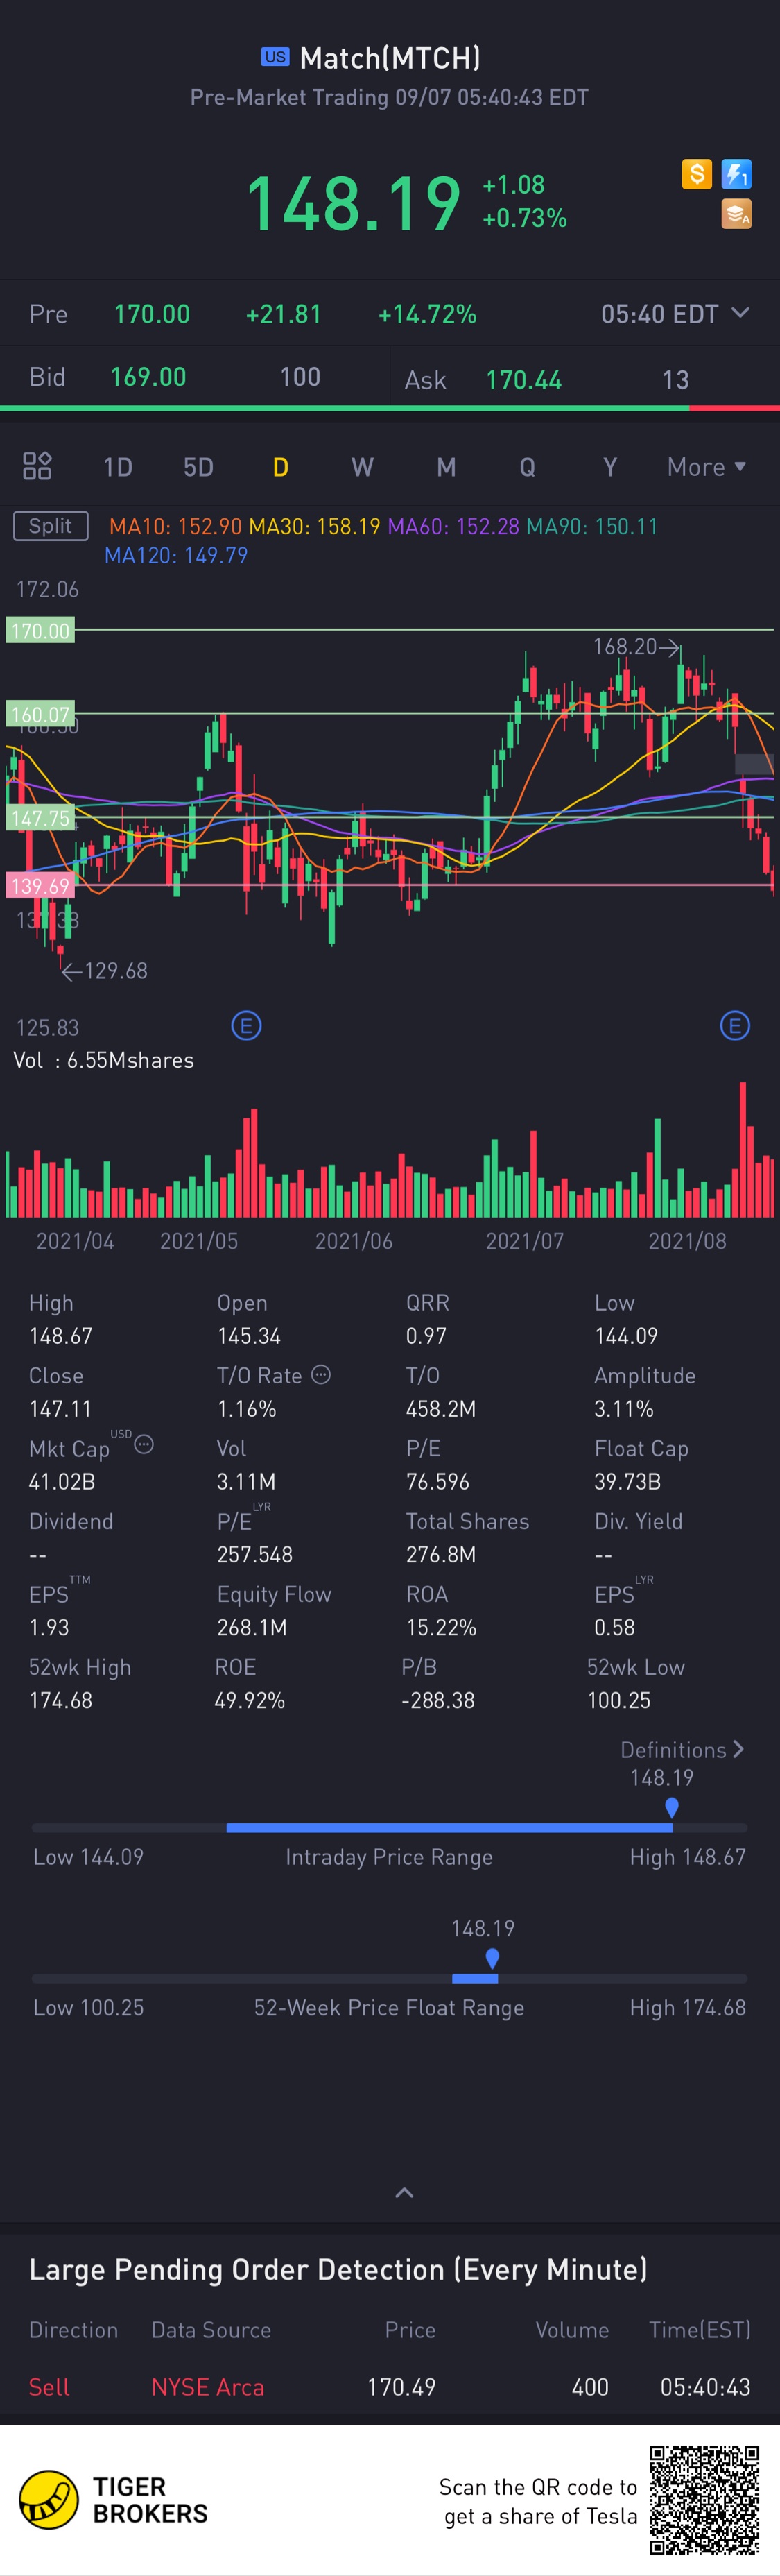The image size is (780, 2576).
Task: Tap the P/E value 76.596
Action: coord(437,1482)
